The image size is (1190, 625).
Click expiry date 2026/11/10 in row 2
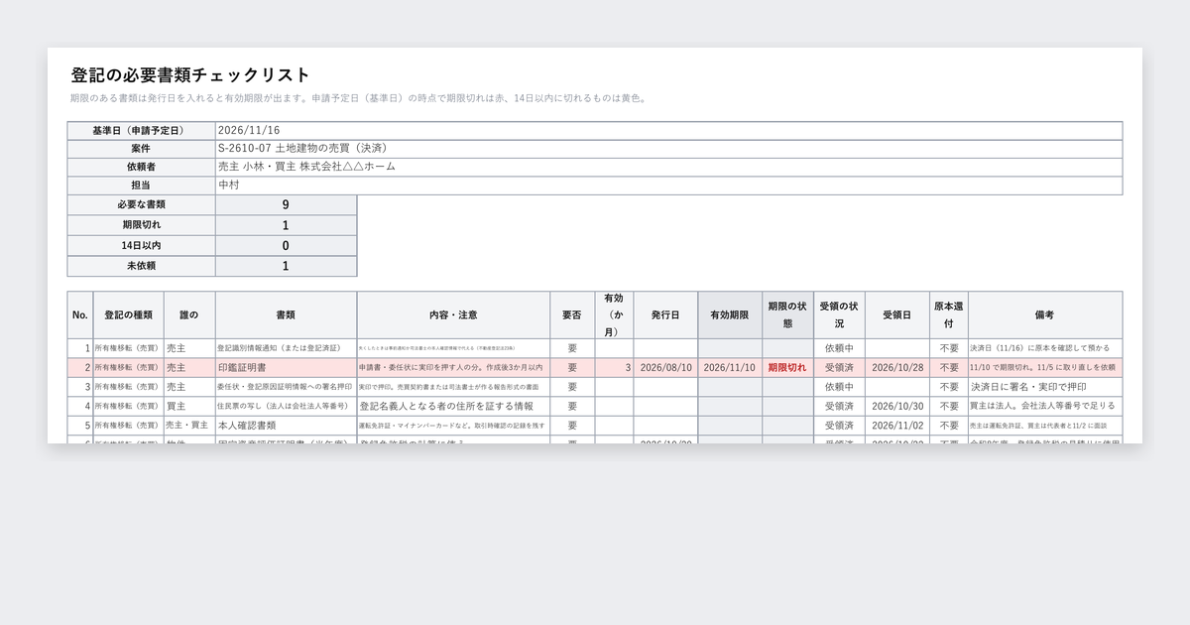point(730,367)
